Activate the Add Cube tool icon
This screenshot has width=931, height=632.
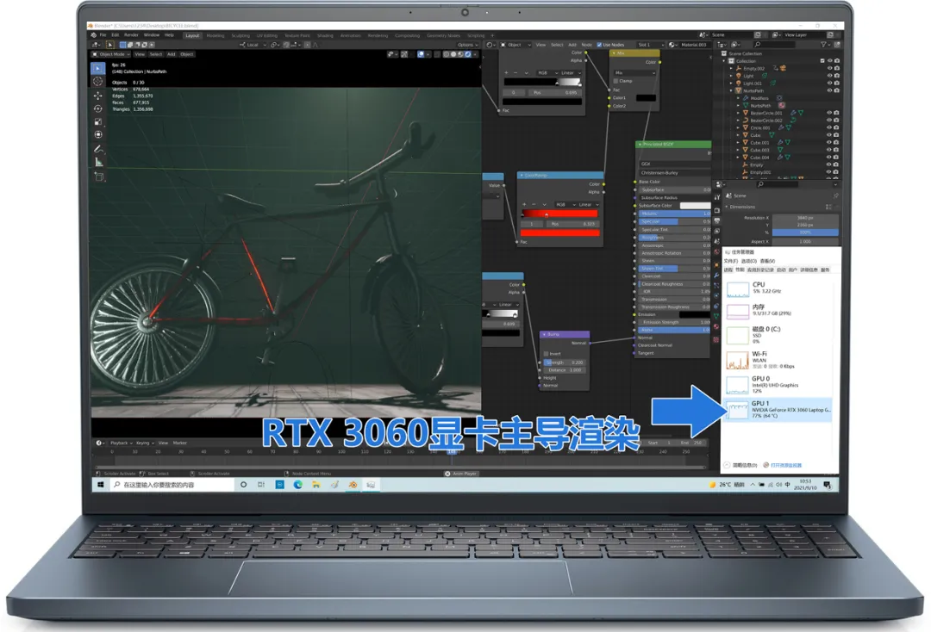coord(98,177)
